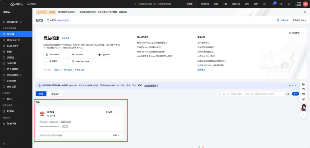Go to next notice in 1/5 pager
Viewport: 310px width, 148px height.
[x=295, y=85]
